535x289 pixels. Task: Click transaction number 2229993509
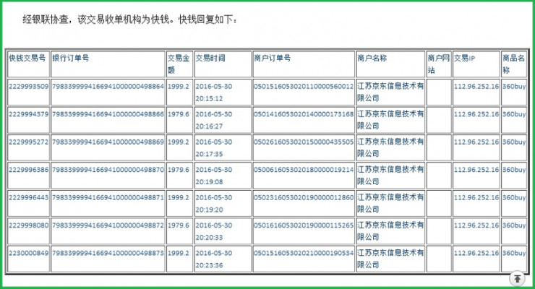[x=29, y=87]
